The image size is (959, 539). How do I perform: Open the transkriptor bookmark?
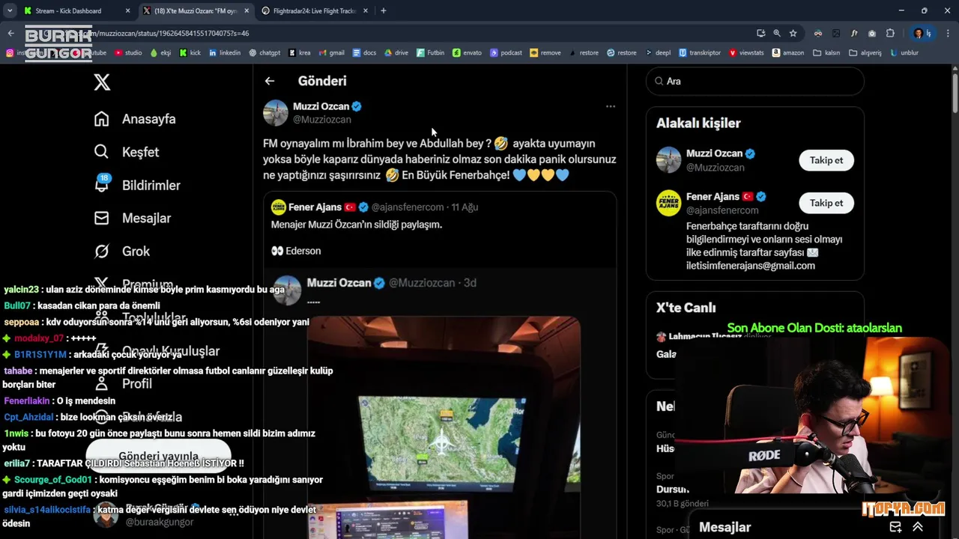tap(700, 52)
